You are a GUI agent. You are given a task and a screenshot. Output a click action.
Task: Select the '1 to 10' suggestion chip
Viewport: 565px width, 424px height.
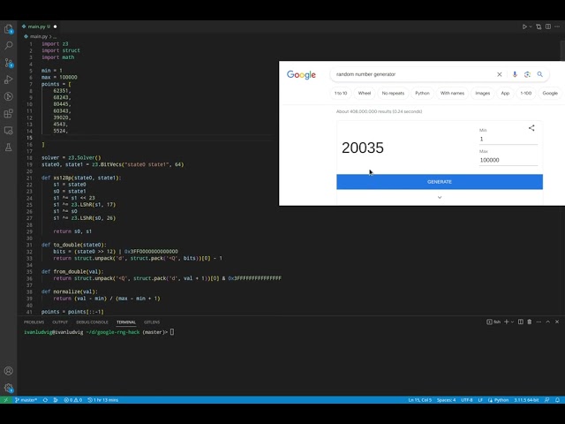[x=341, y=93]
